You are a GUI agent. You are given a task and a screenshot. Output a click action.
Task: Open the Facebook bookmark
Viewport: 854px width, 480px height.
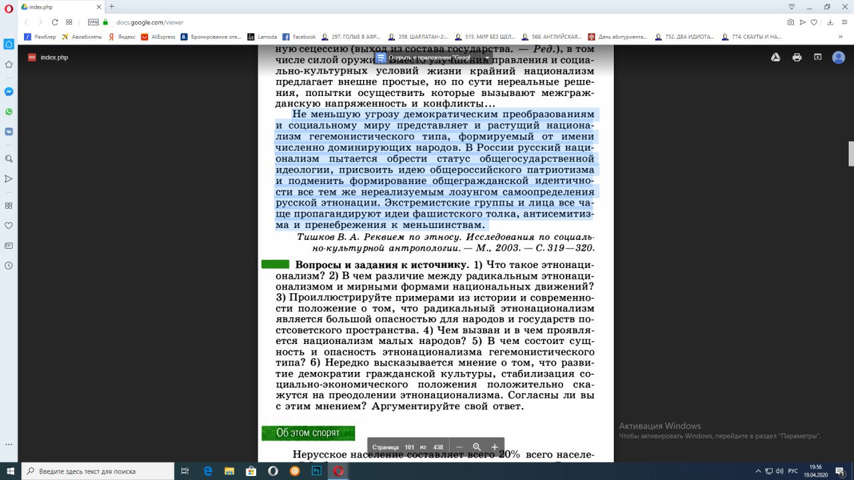[x=299, y=37]
